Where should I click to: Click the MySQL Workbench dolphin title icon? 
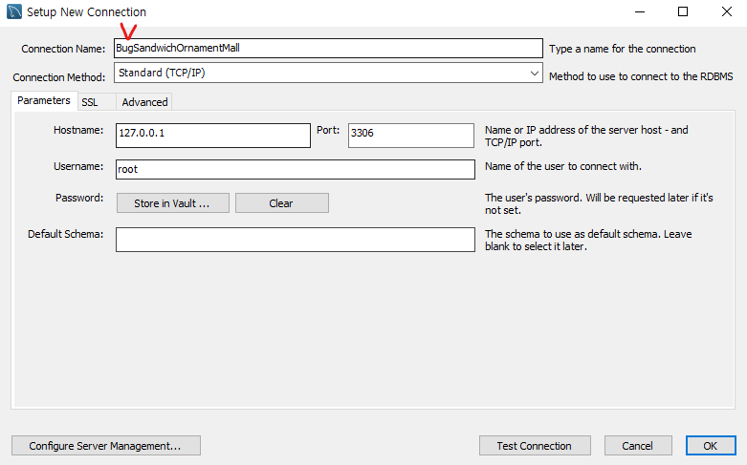coord(14,11)
